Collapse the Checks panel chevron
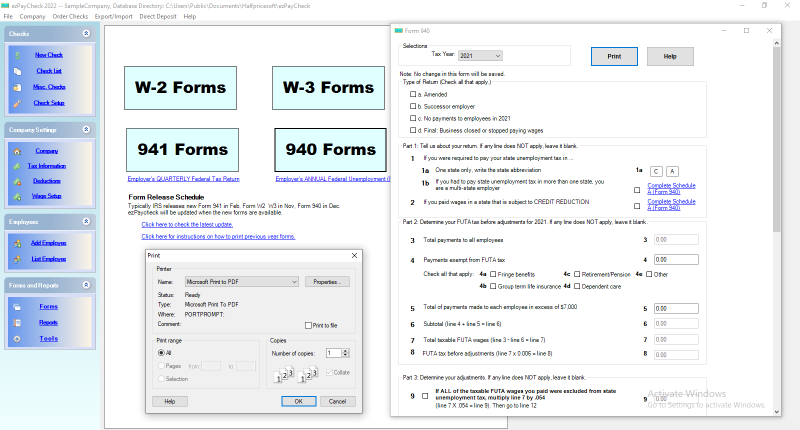 [x=86, y=33]
